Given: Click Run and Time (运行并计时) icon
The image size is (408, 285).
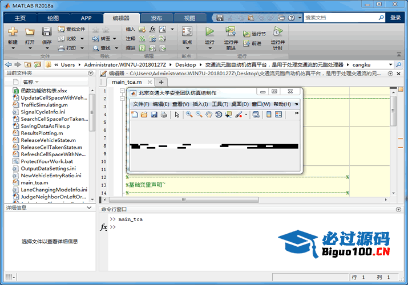Looking at the screenshot, I should click(277, 31).
